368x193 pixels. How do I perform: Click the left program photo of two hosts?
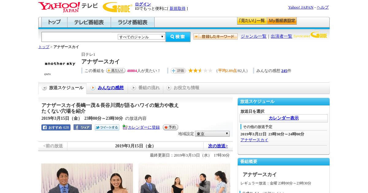tap(87, 178)
